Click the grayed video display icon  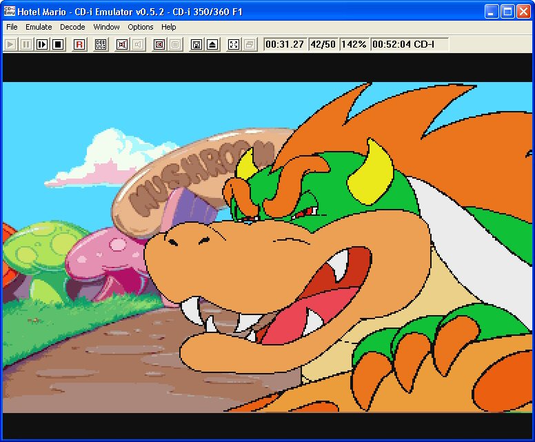(175, 44)
